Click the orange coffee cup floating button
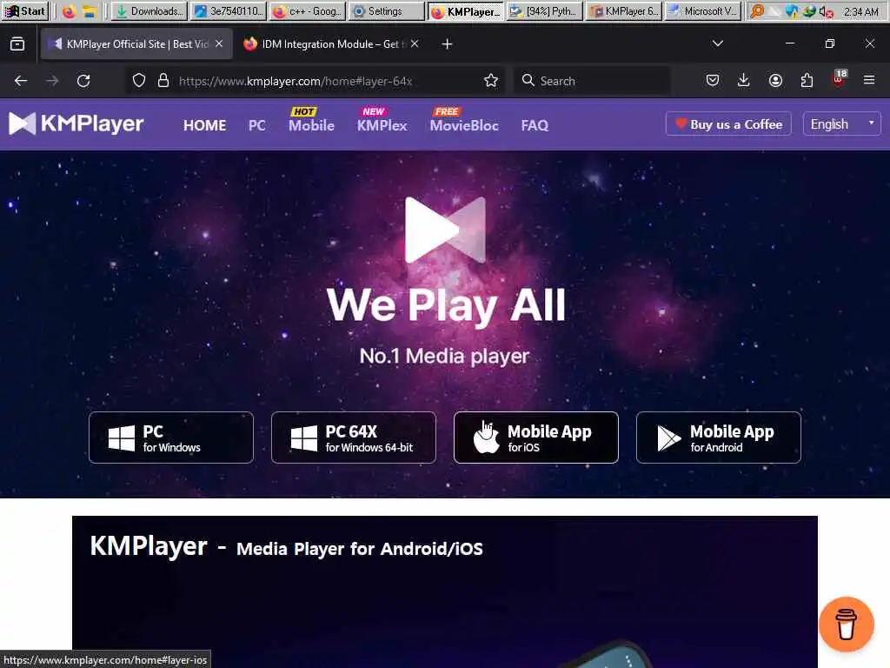 click(x=846, y=624)
